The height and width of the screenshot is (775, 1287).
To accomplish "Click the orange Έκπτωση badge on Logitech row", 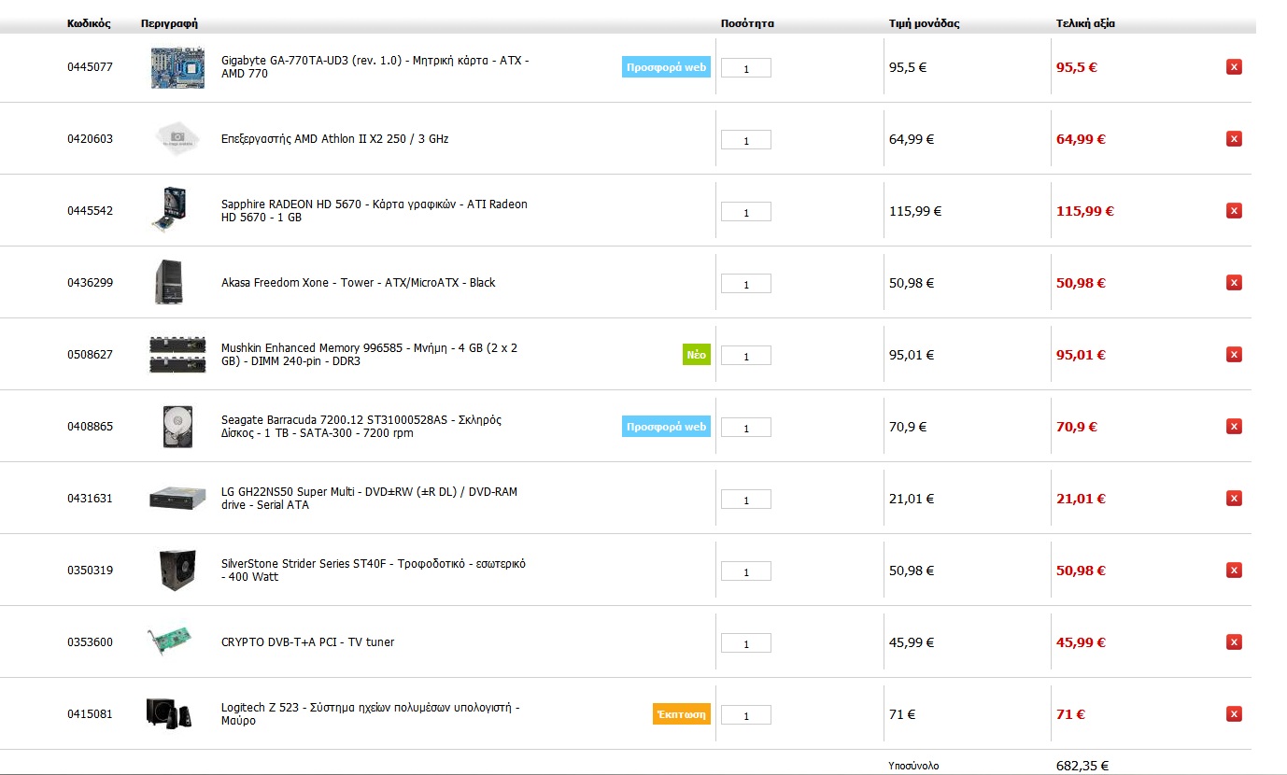I will click(x=682, y=713).
